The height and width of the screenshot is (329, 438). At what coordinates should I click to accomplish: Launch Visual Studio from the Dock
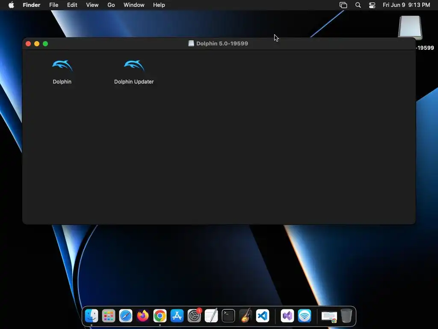(x=287, y=316)
